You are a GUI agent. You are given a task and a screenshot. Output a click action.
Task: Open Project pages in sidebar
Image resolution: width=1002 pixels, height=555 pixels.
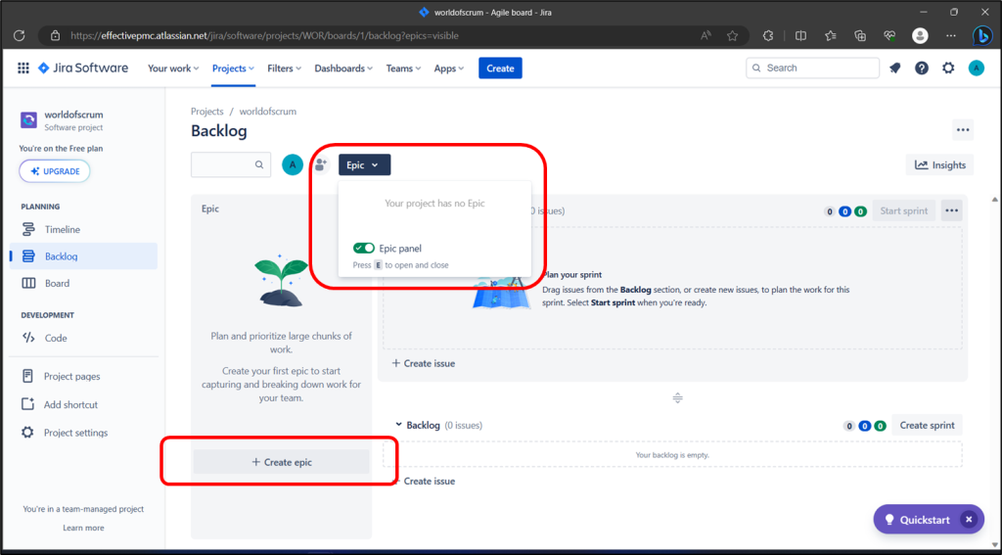83,377
